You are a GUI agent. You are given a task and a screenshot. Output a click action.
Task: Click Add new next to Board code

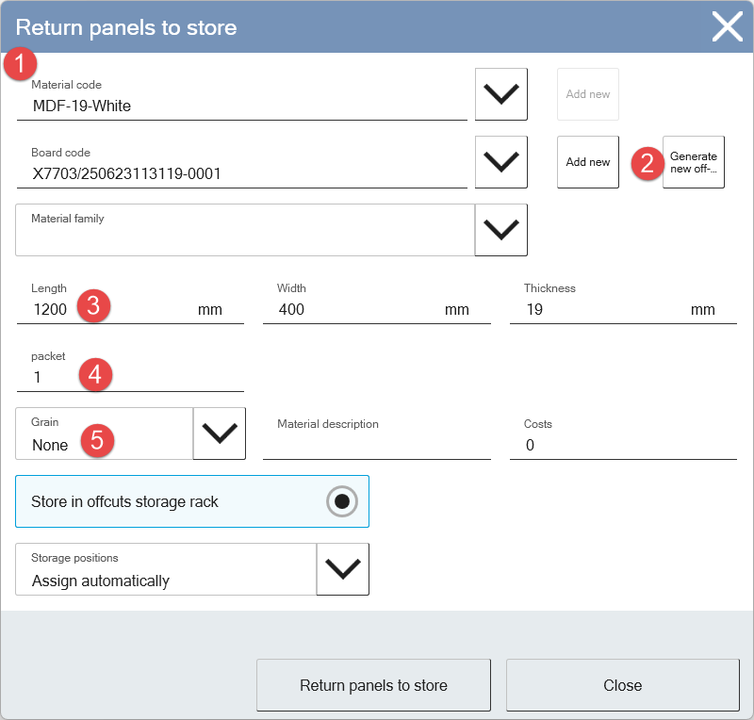tap(587, 162)
